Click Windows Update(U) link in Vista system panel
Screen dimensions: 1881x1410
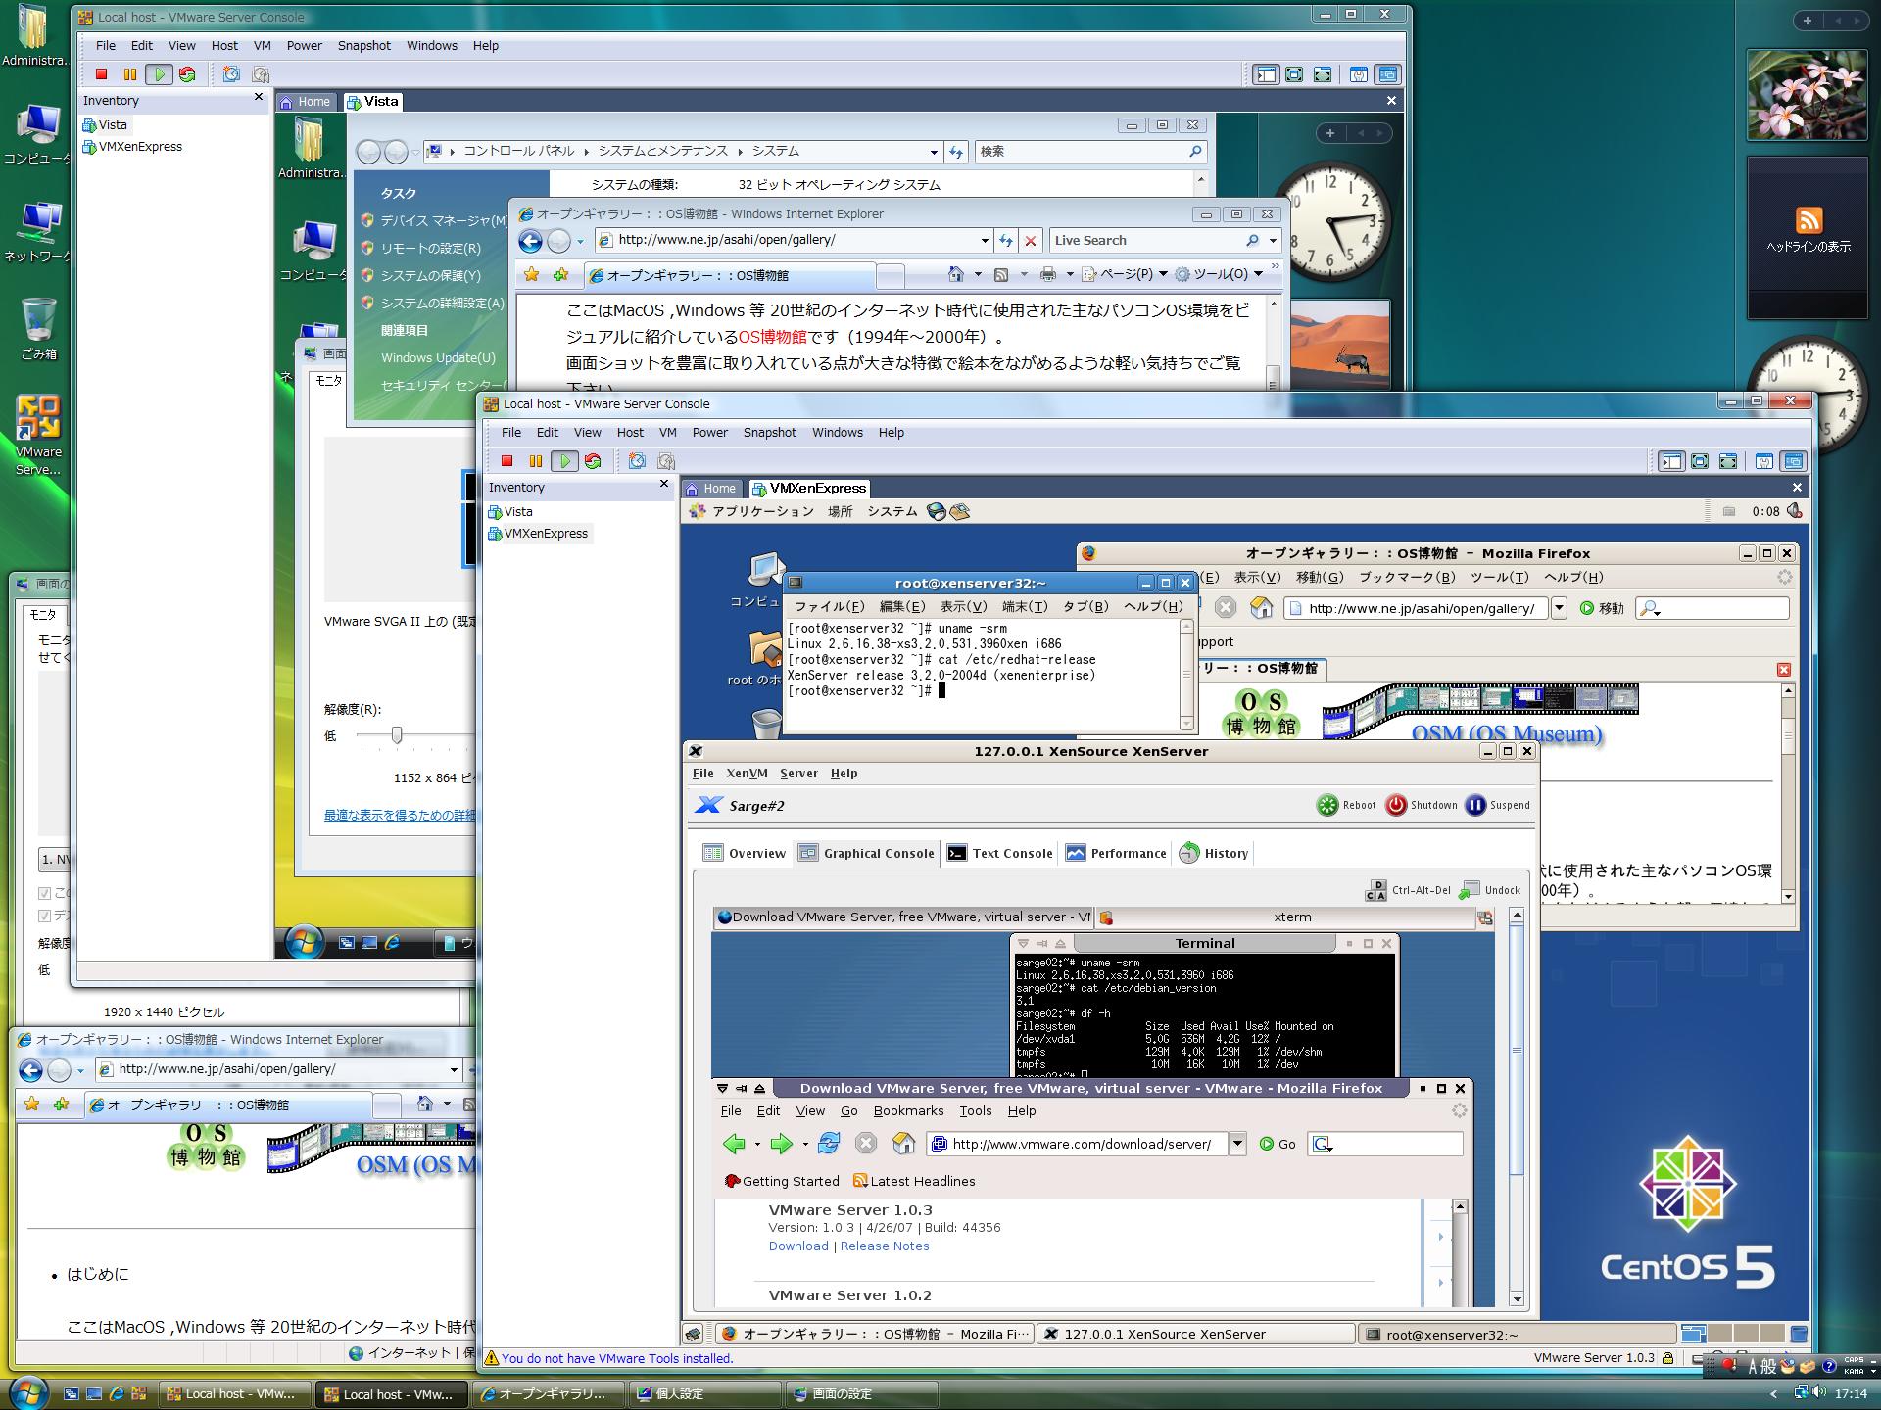pos(438,358)
